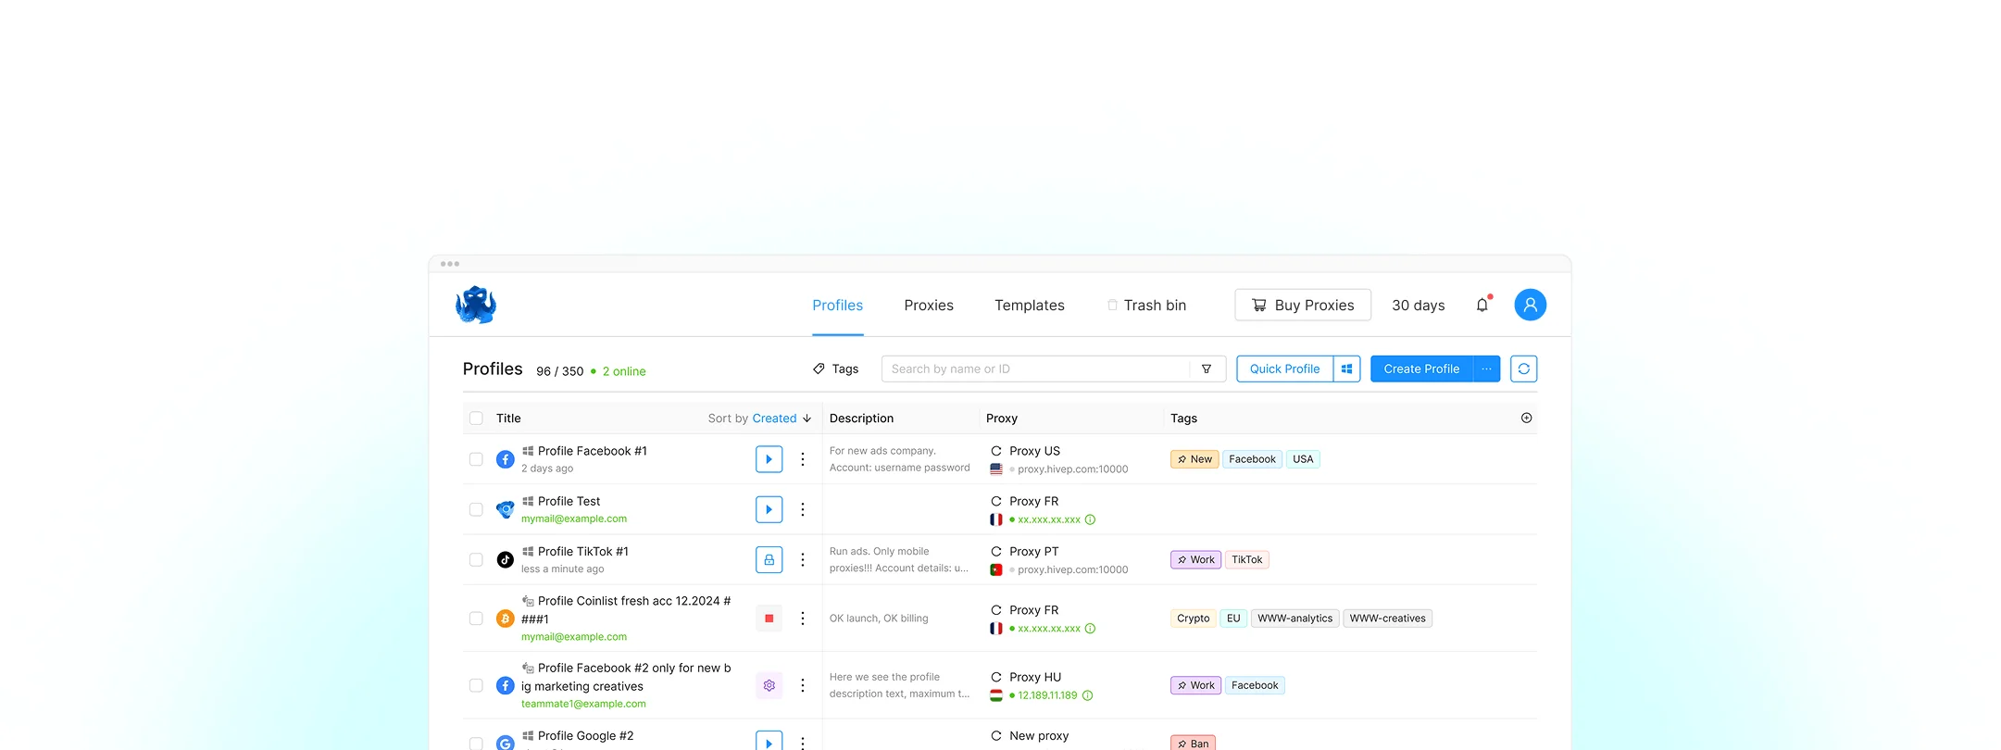The image size is (2001, 750).
Task: Click Bitcoin icon of Profile Coinlist
Action: [x=505, y=619]
